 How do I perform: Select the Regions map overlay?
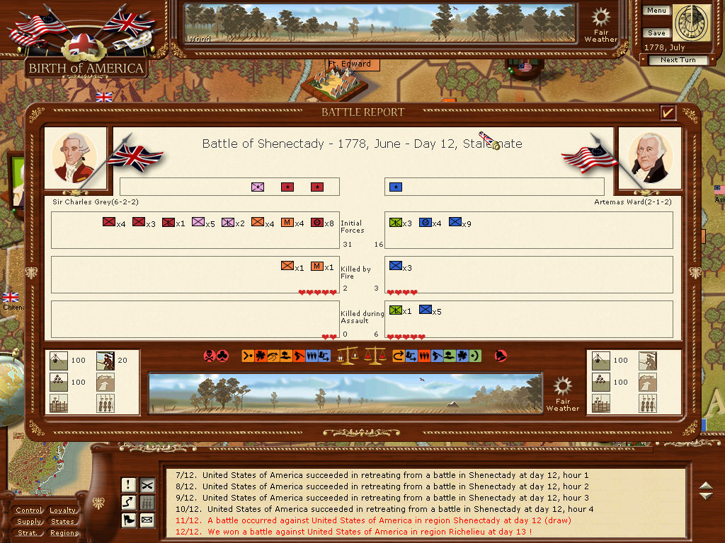(64, 533)
